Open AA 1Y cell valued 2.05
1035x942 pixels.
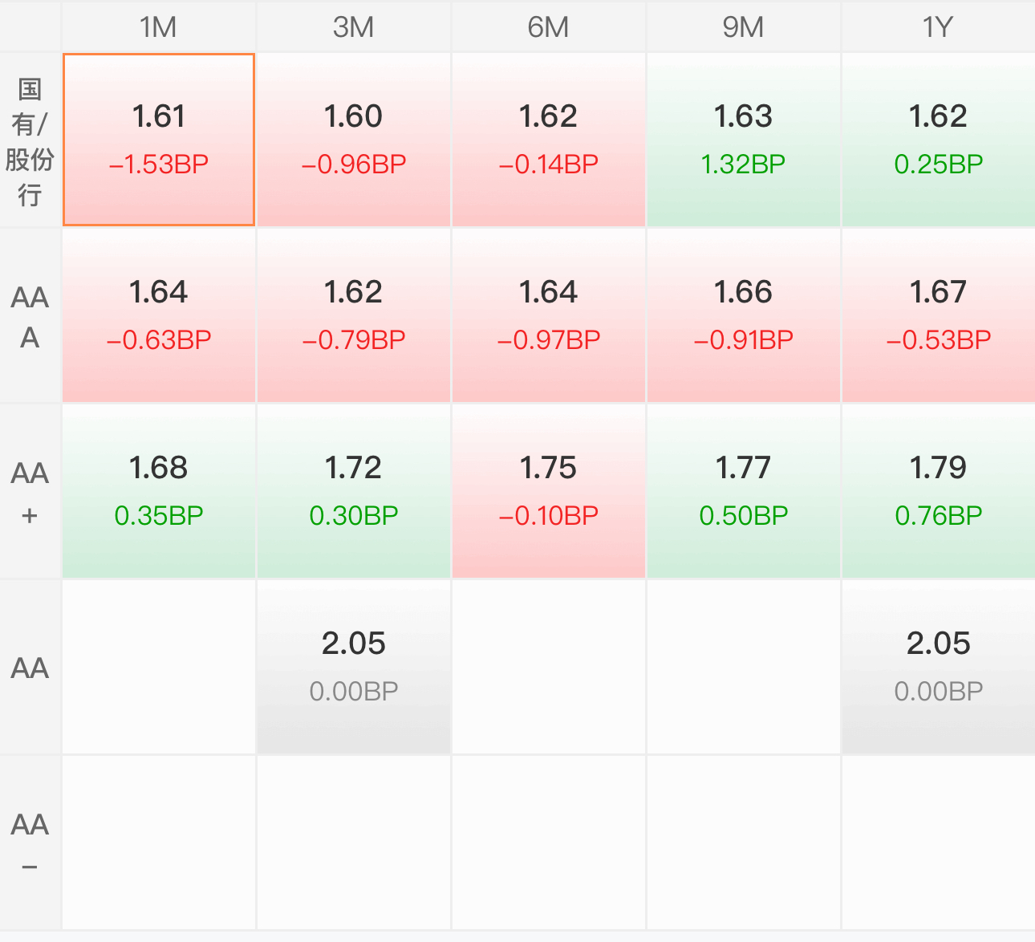pos(939,668)
